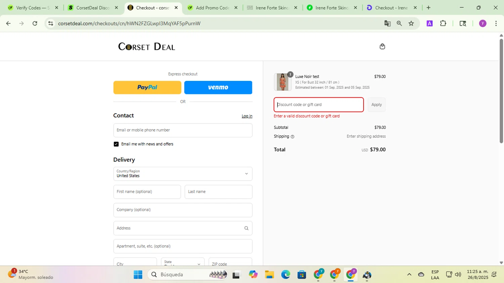Click the Luxe Noir test product thumbnail
The image size is (504, 283).
tap(283, 82)
